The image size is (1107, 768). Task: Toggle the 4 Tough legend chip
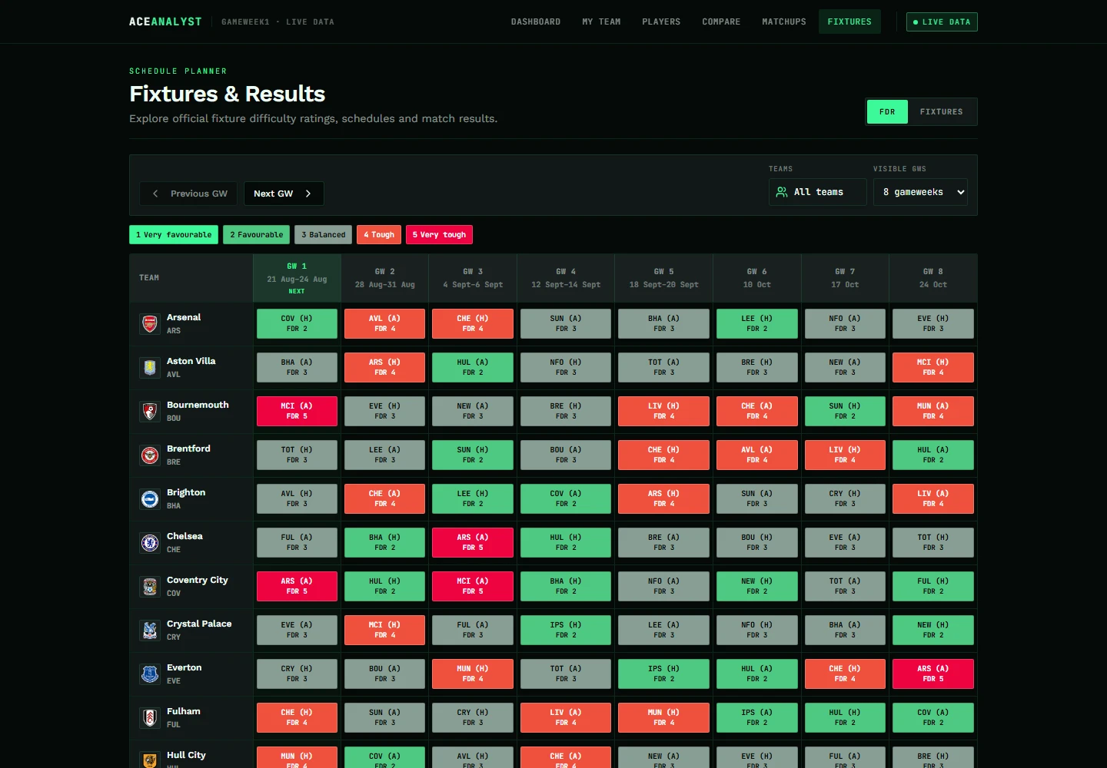click(379, 235)
